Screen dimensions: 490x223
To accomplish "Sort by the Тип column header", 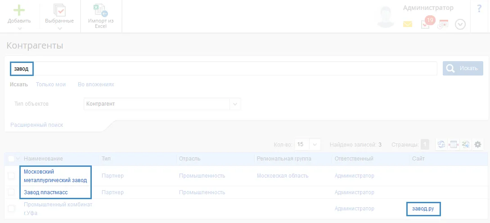I will tap(106, 159).
